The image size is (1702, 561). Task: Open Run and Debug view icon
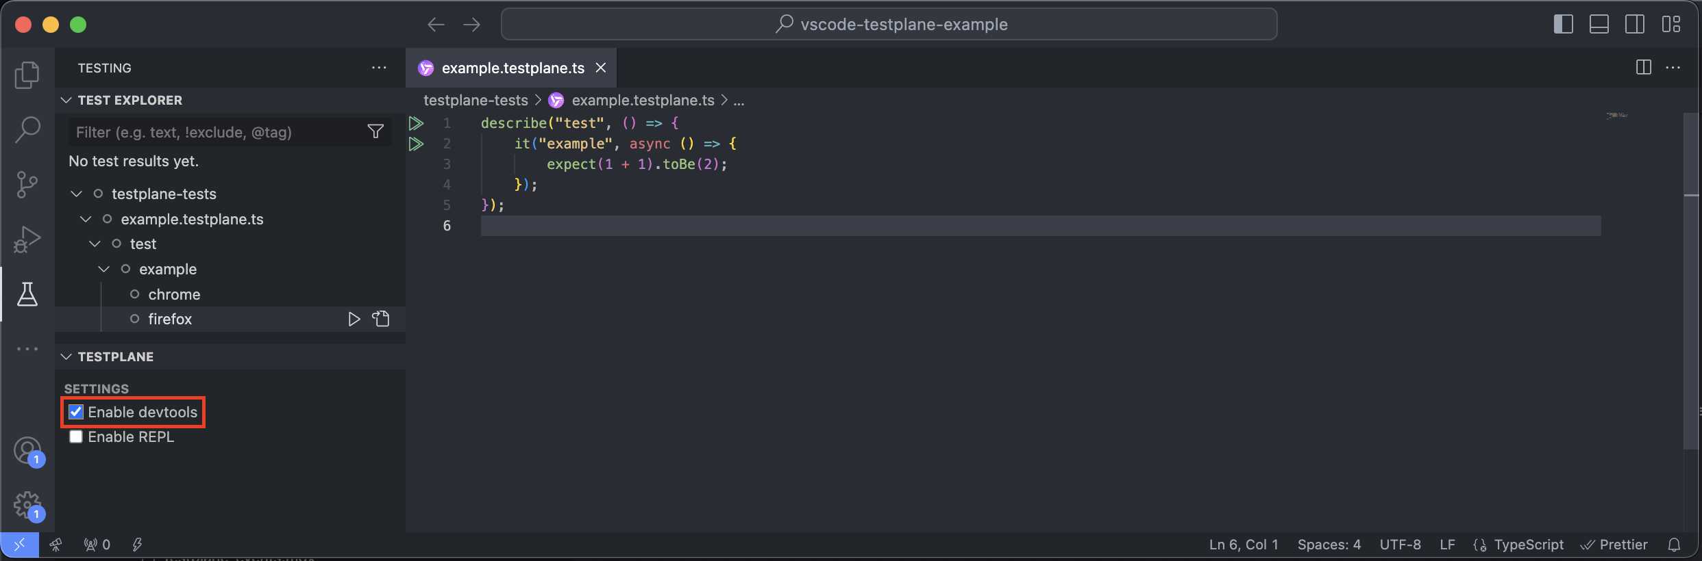click(x=27, y=239)
